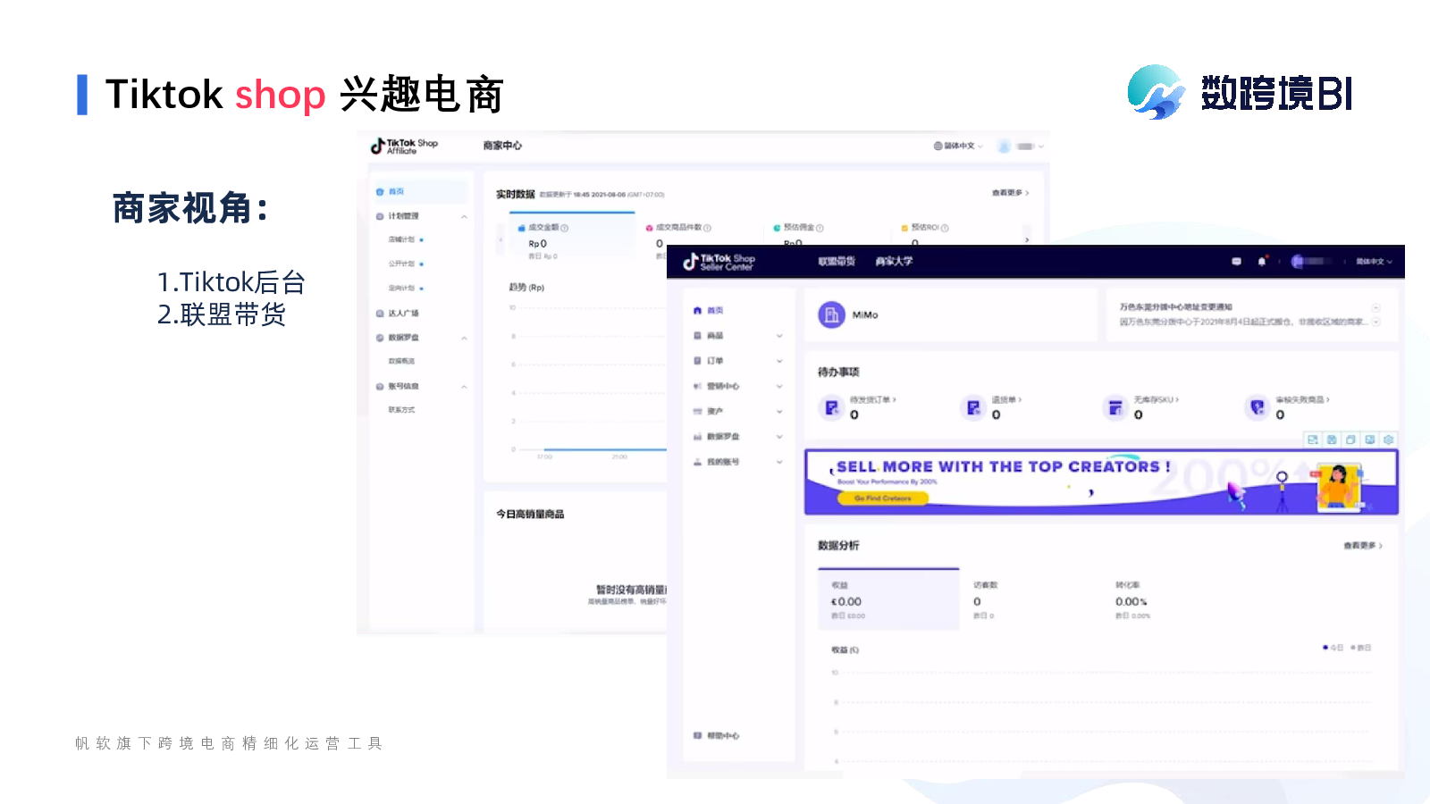
Task: Click the 我的账号 account icon in Seller Center sidebar
Action: click(698, 462)
